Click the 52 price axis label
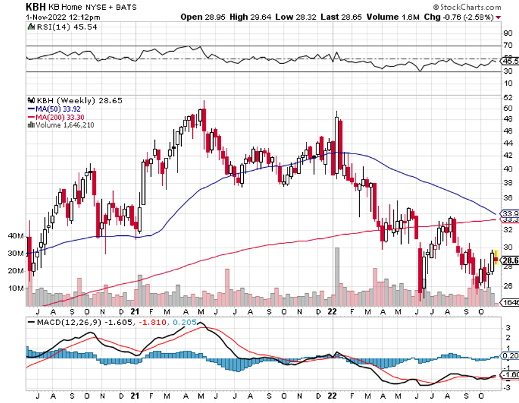Screen dimensions: 519x403 click(x=508, y=98)
